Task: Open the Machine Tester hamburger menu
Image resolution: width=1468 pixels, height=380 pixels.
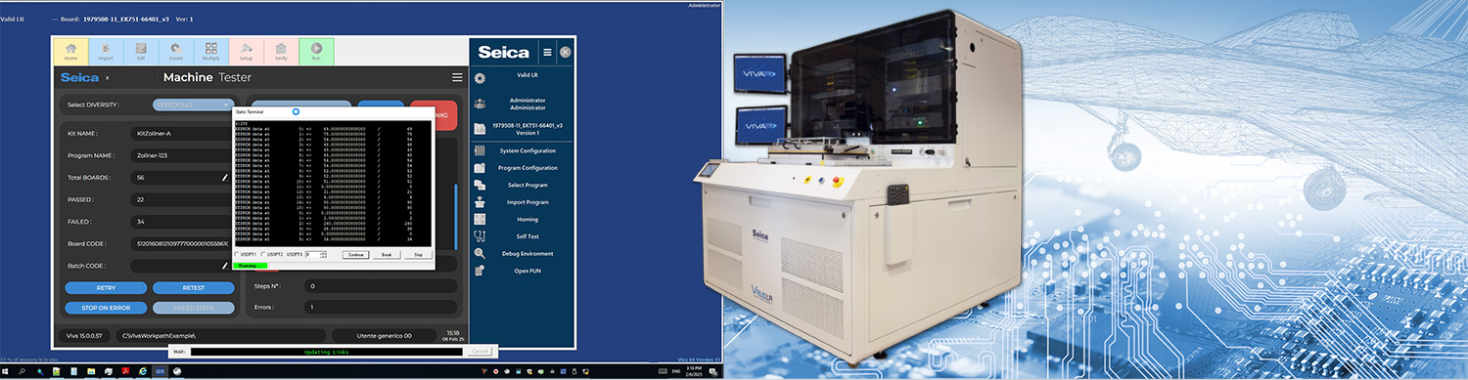Action: point(457,77)
